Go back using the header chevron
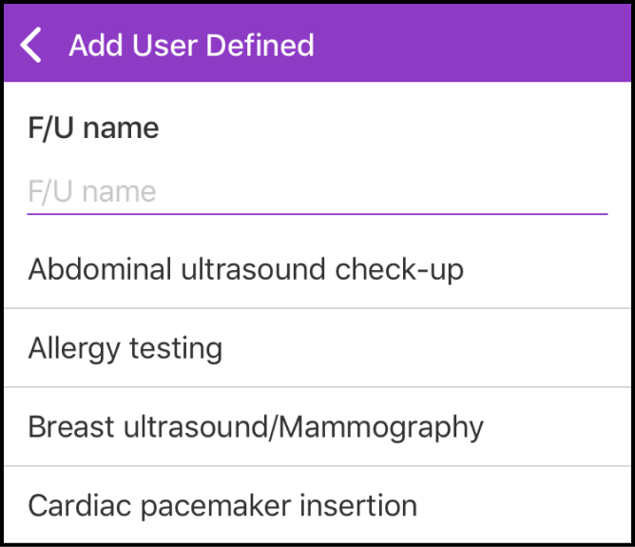Screen dimensions: 635x547 (x=32, y=45)
